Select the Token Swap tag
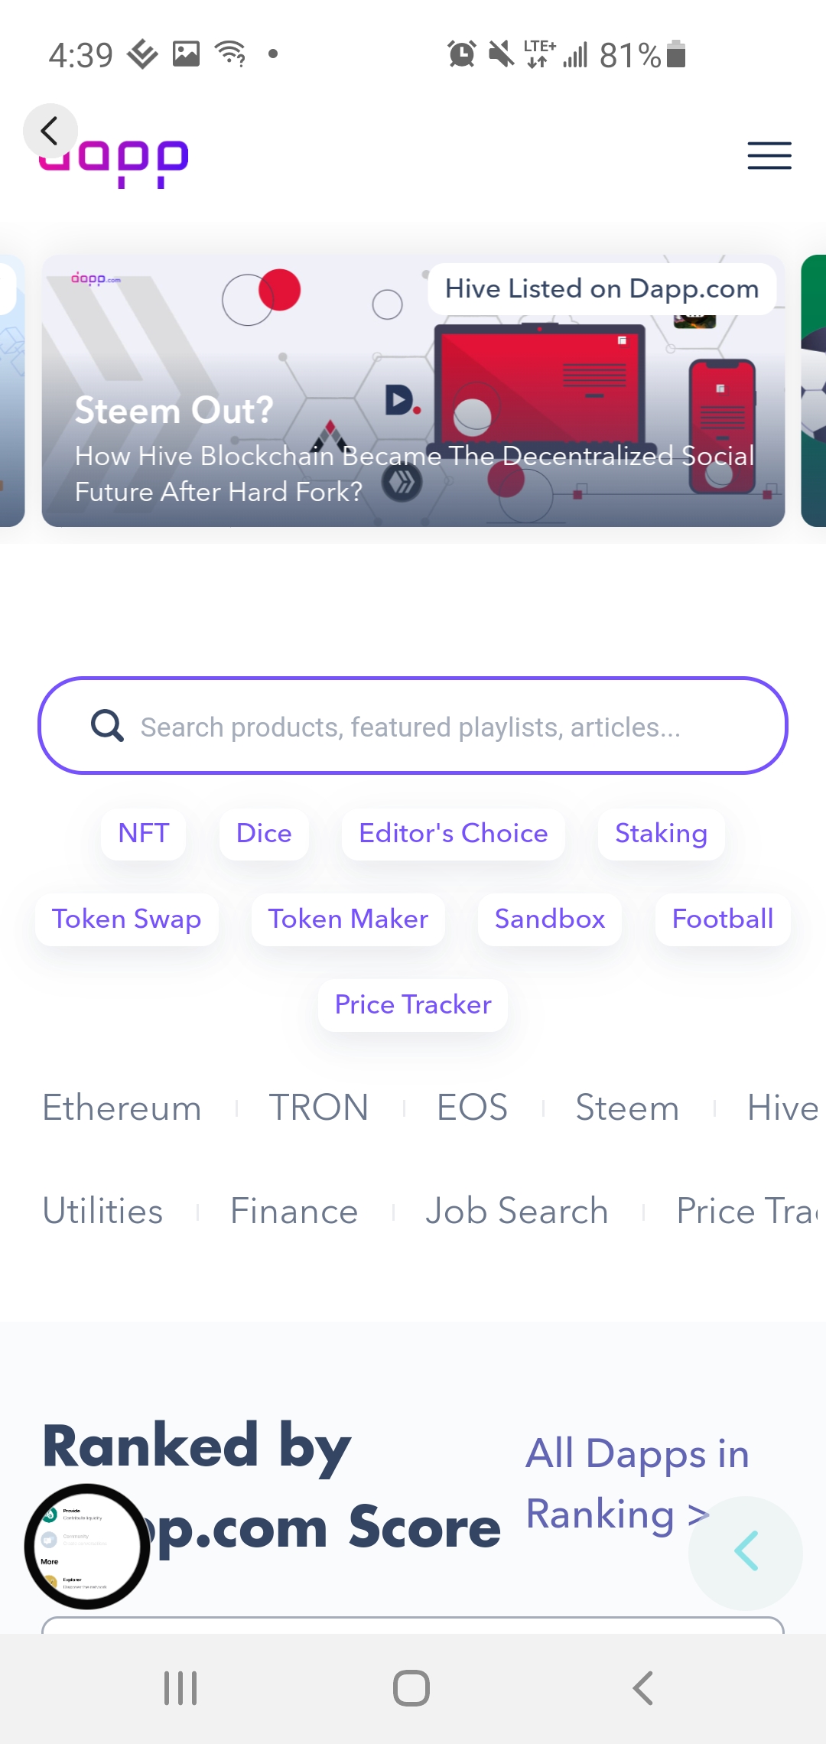This screenshot has height=1744, width=826. [x=127, y=919]
